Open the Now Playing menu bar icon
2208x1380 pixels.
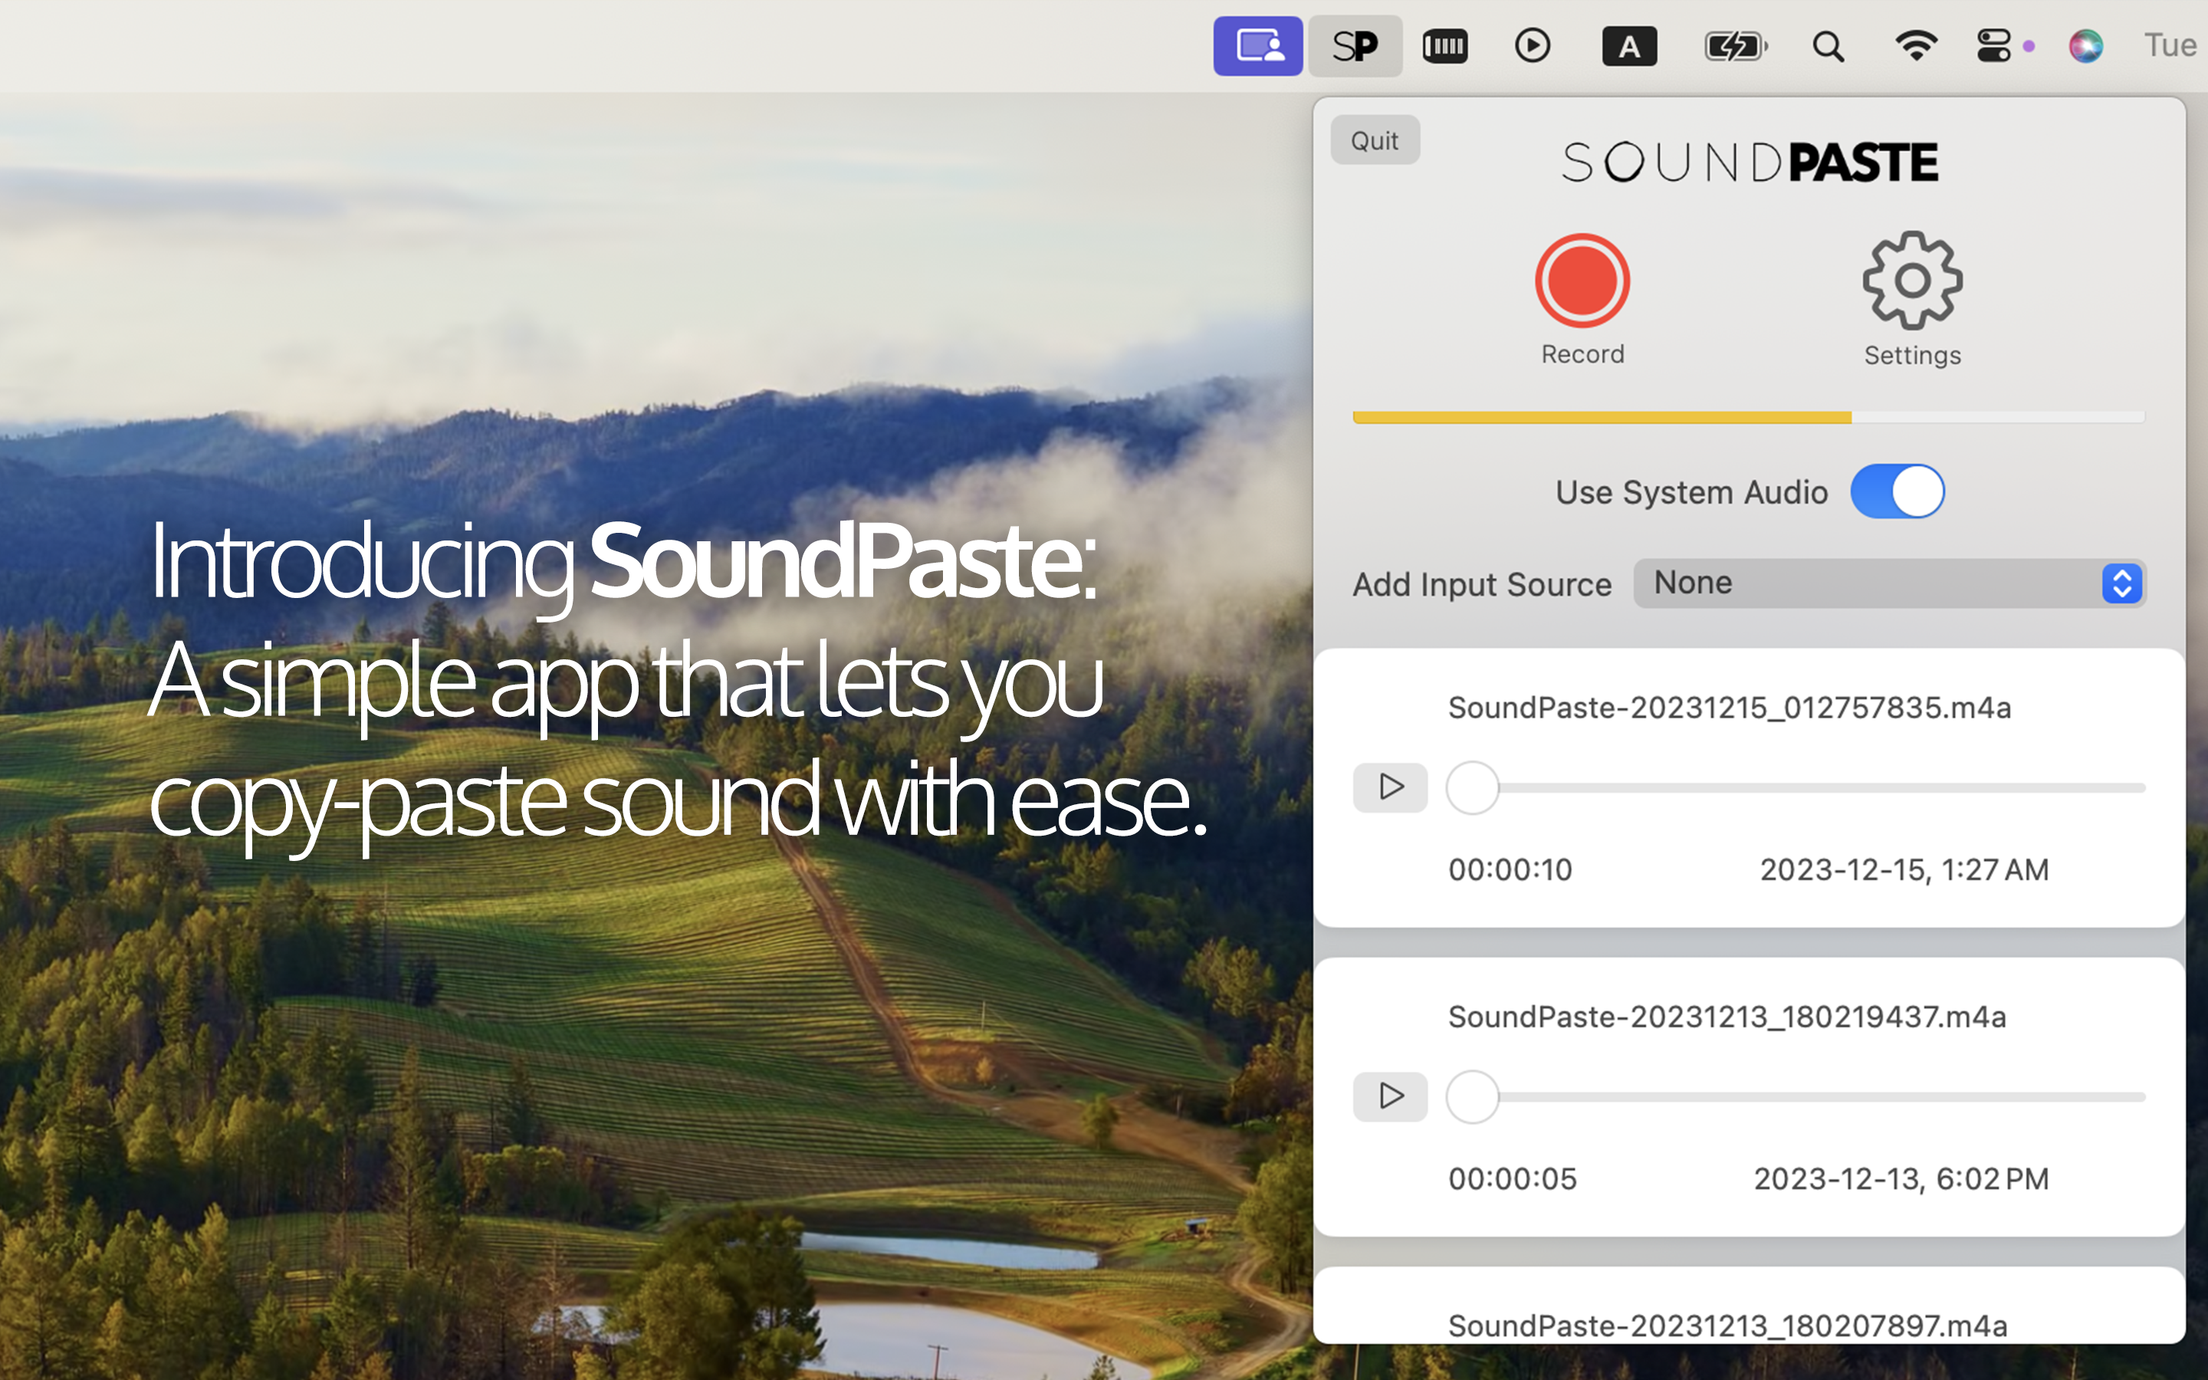click(1533, 46)
